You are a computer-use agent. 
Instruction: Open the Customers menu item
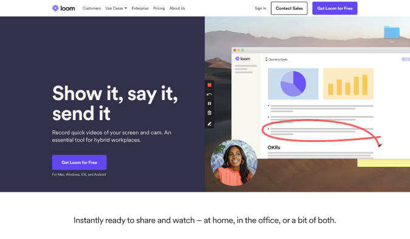[92, 8]
